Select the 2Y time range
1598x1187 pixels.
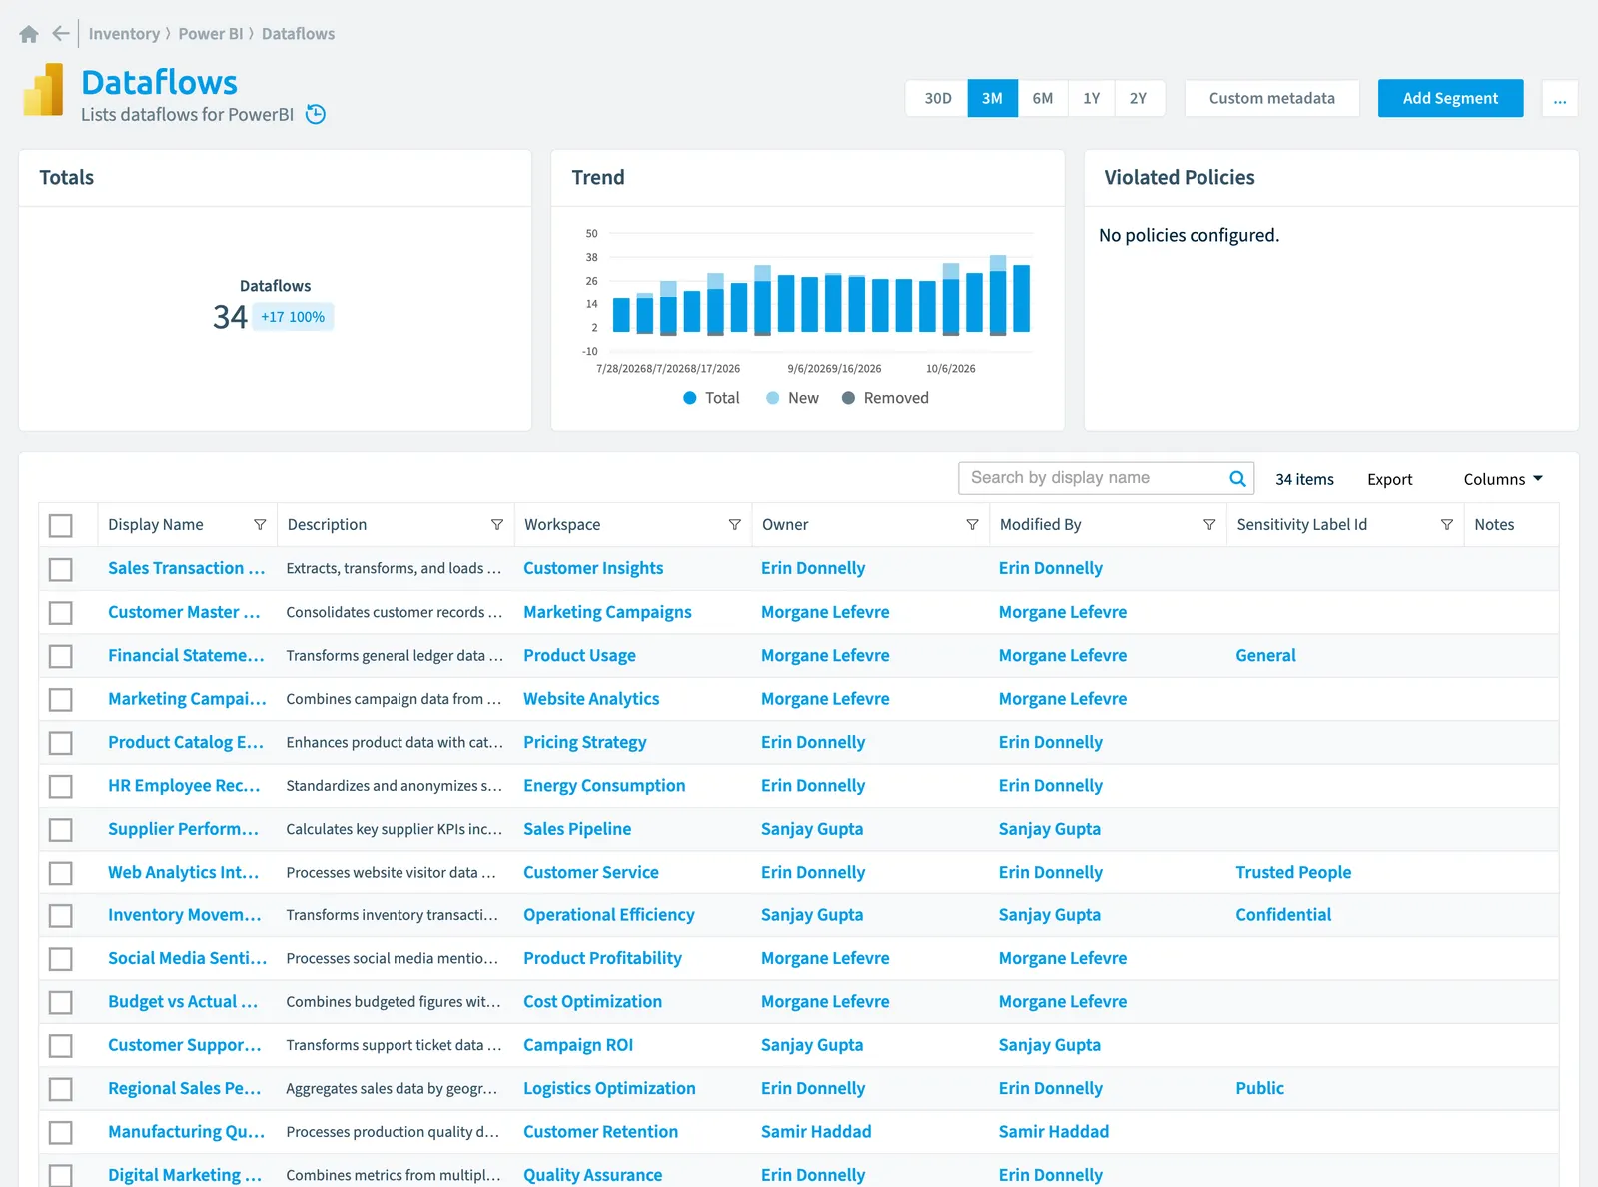tap(1139, 98)
